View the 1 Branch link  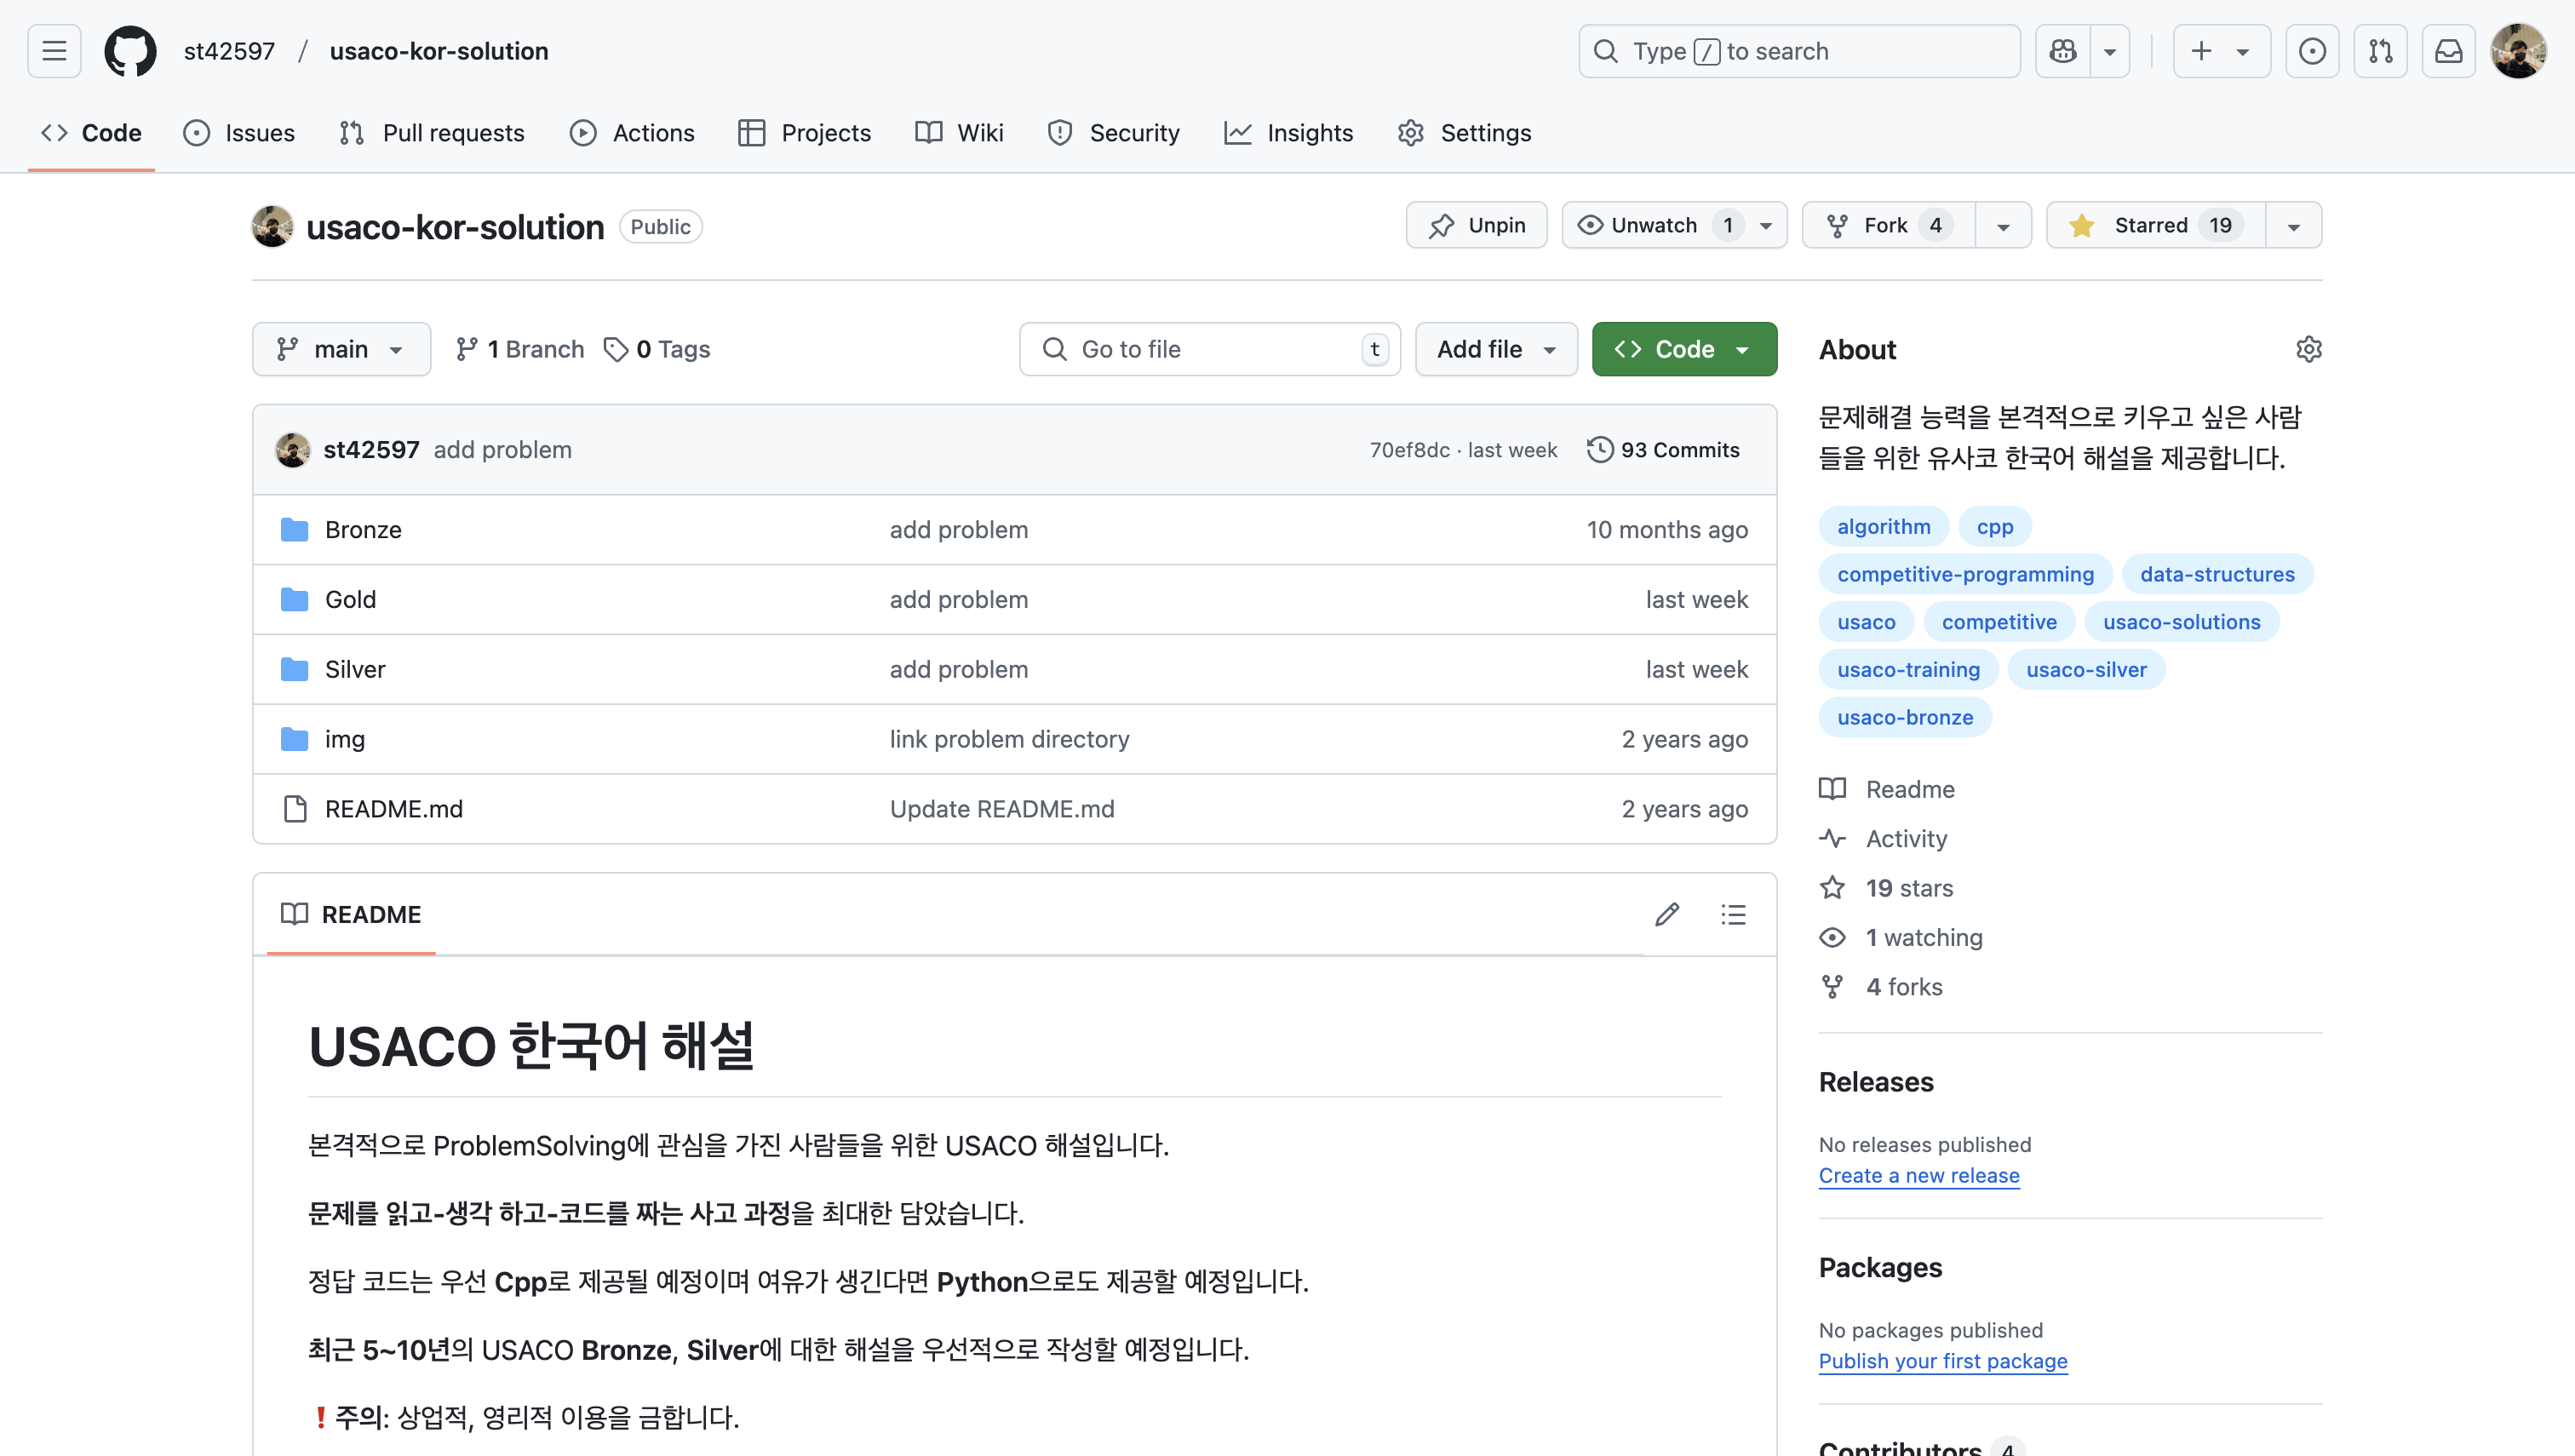pos(520,349)
